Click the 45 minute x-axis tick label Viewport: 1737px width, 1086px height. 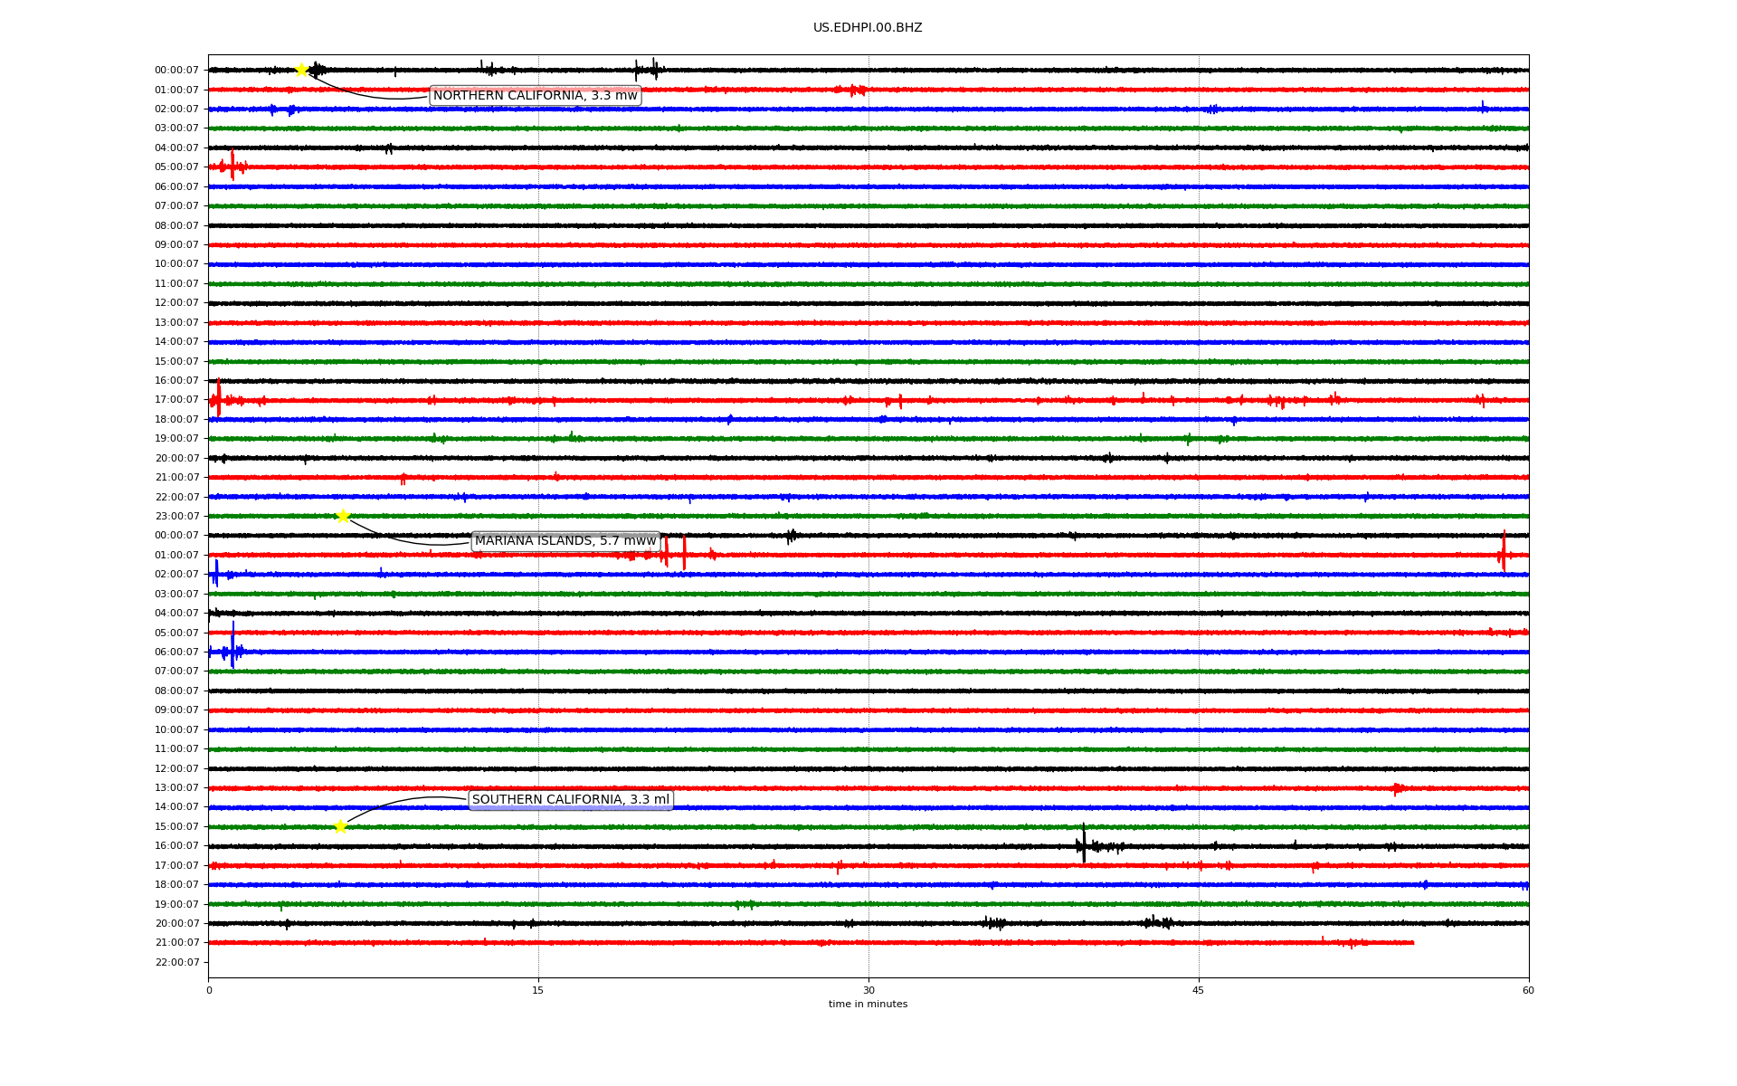(1199, 990)
